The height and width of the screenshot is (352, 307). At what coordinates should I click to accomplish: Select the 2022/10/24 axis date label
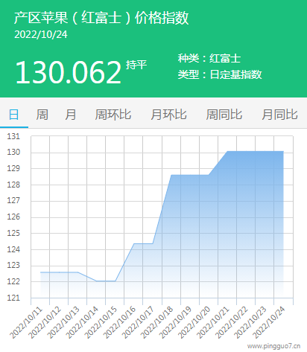tap(268, 322)
